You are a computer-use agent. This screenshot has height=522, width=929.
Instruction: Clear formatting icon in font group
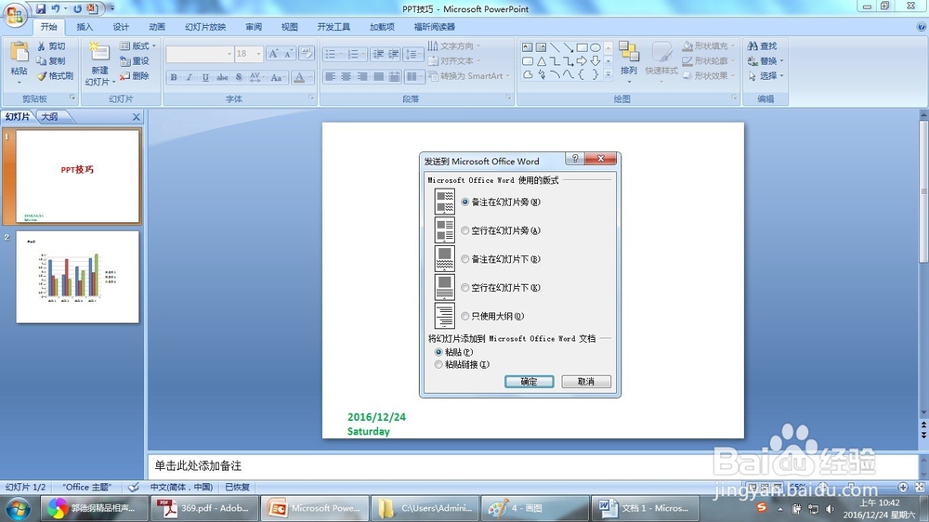(x=307, y=54)
